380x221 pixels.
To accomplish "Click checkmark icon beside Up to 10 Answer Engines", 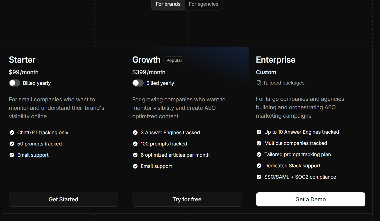I will (x=259, y=132).
